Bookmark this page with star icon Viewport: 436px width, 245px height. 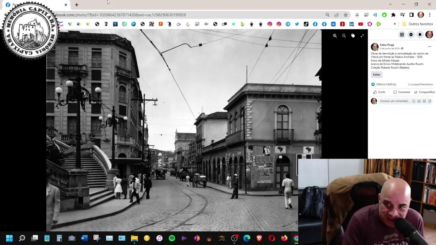[x=346, y=15]
